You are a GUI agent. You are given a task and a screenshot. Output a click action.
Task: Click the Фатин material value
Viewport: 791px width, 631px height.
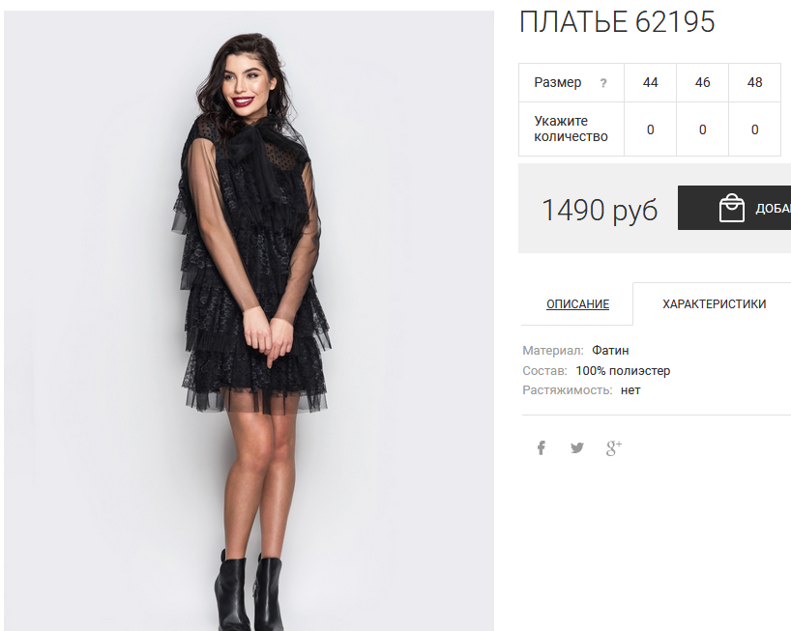coord(610,350)
